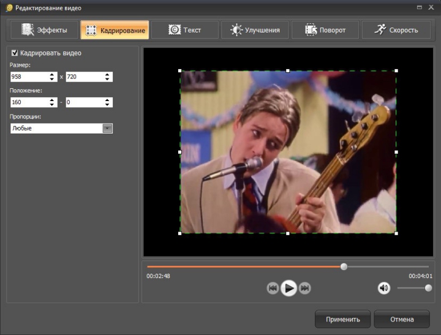Screen dimensions: 441x335
Task: Click the Применить button
Action: click(x=342, y=319)
